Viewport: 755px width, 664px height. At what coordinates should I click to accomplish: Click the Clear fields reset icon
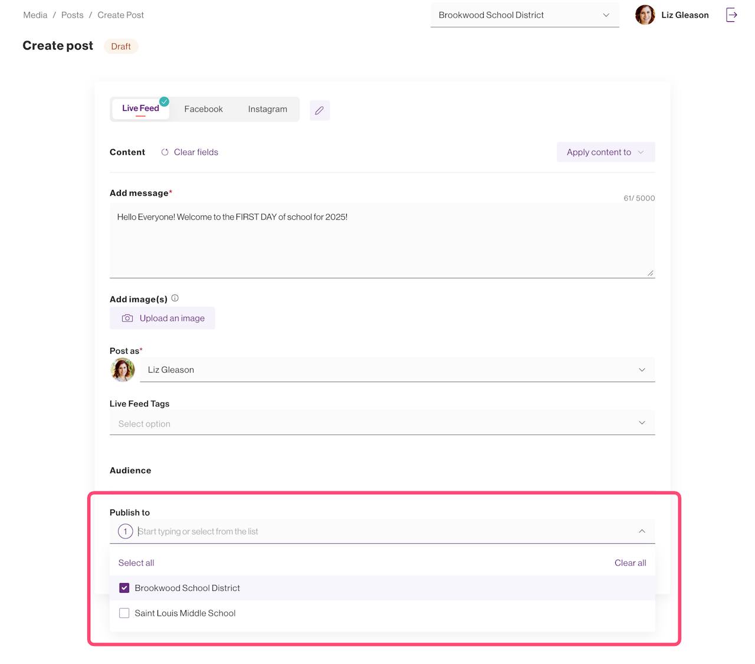tap(165, 152)
